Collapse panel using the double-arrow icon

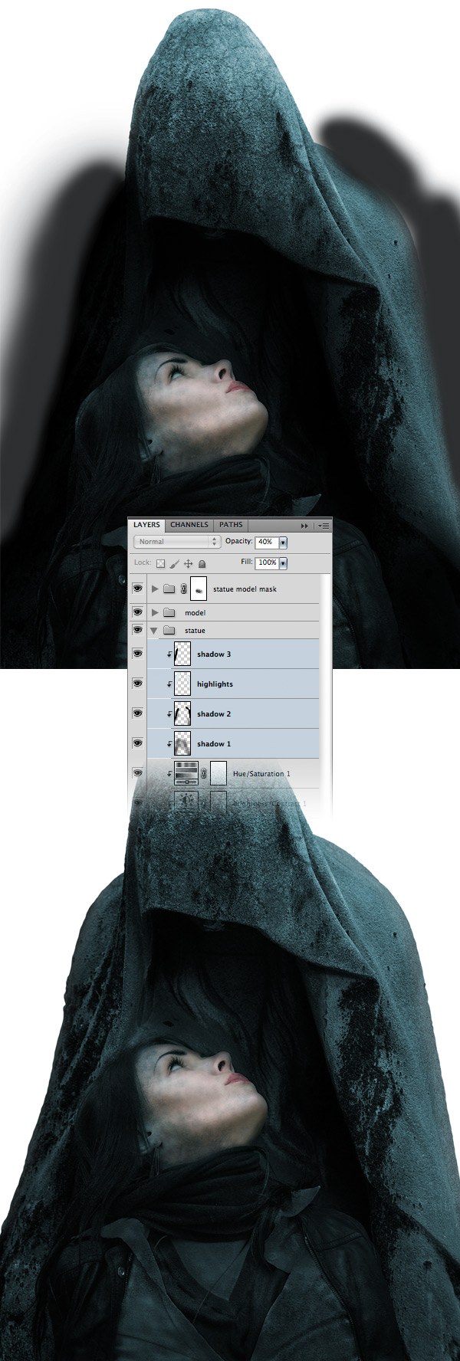click(x=304, y=526)
